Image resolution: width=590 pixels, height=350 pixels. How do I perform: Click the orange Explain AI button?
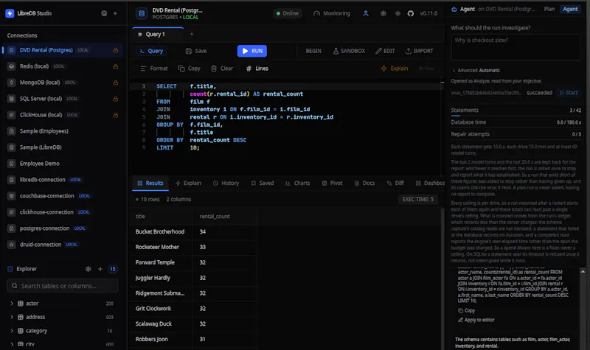point(395,69)
